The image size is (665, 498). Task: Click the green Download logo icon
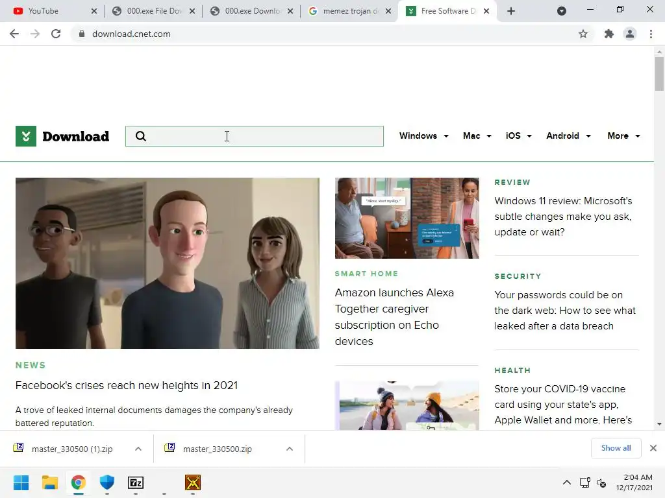pyautogui.click(x=26, y=136)
